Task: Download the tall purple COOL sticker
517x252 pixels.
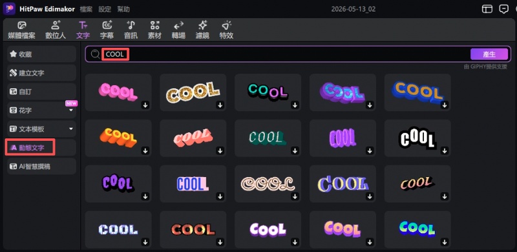Action: 370,151
